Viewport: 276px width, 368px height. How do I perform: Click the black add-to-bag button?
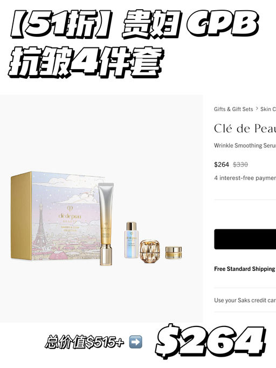pyautogui.click(x=245, y=239)
